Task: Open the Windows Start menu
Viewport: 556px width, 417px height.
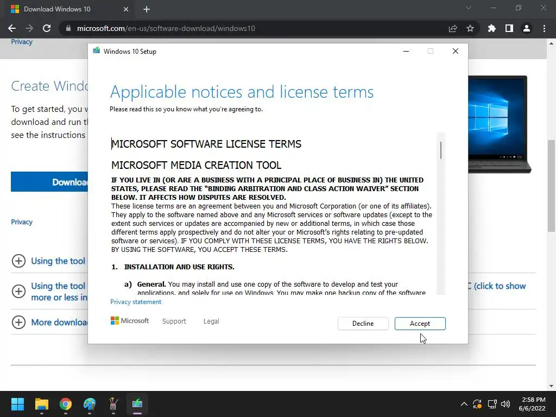Action: (17, 404)
